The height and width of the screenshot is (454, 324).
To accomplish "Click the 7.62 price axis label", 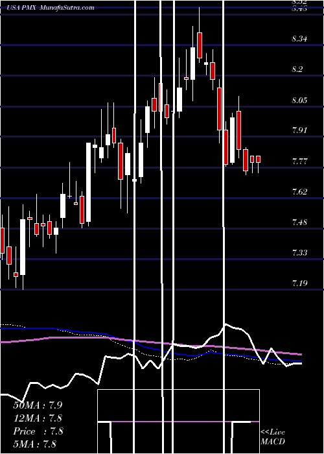I will click(300, 192).
